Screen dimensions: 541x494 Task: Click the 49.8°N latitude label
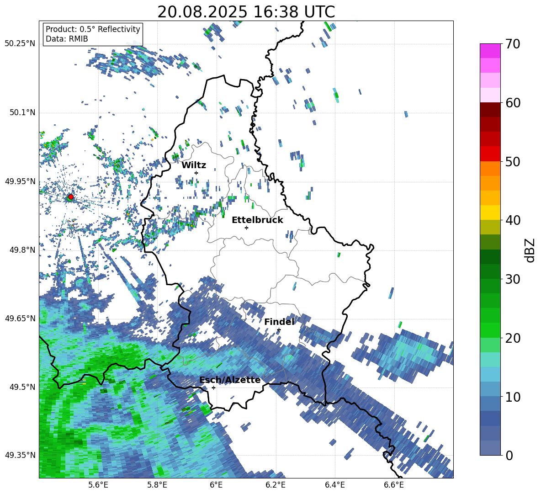pos(22,250)
